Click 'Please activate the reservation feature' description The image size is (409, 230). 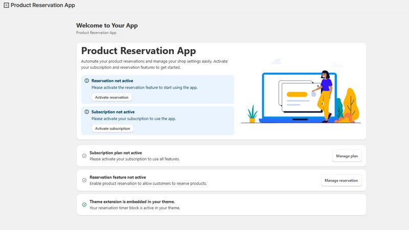point(145,87)
